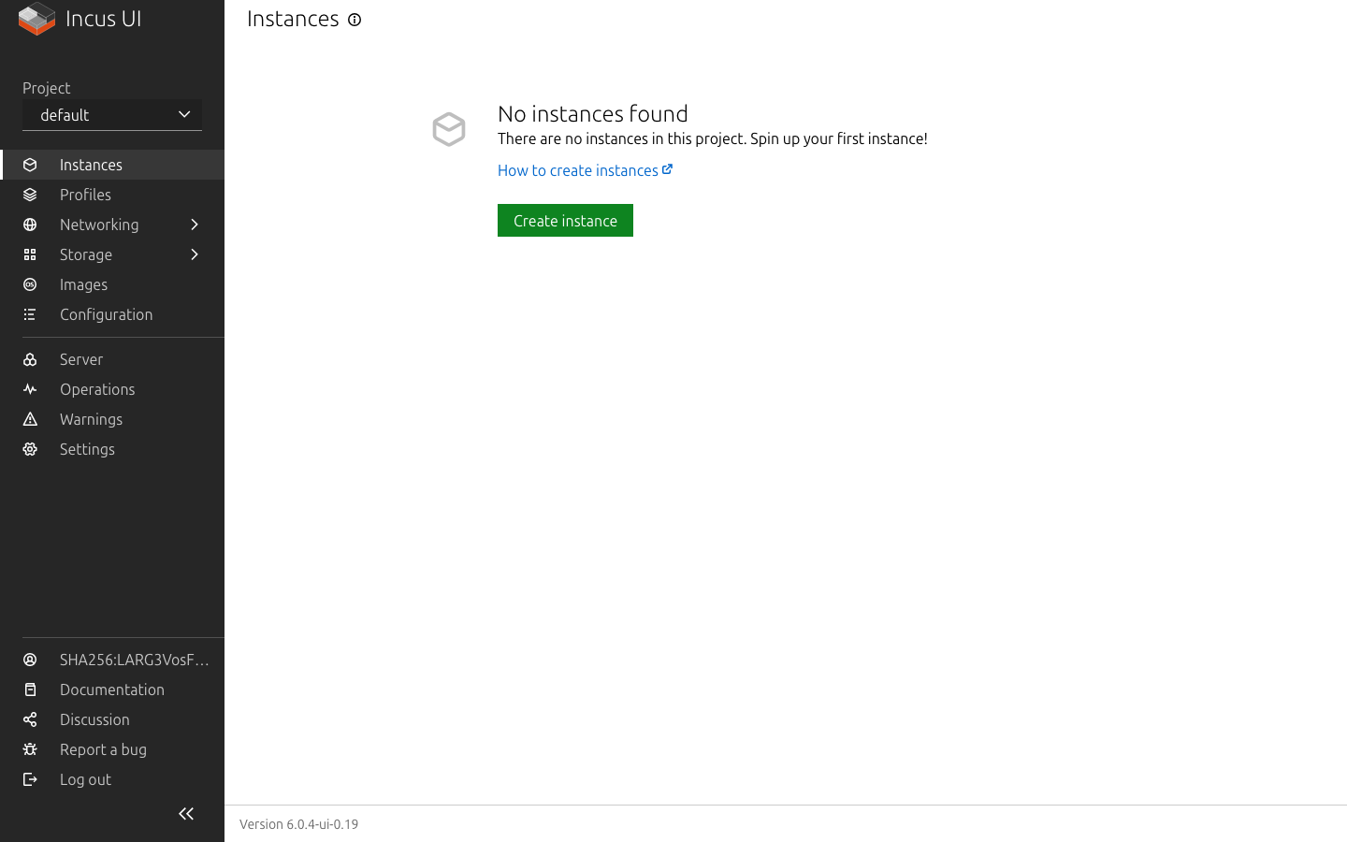
Task: Click the Discussion share icon
Action: [30, 719]
